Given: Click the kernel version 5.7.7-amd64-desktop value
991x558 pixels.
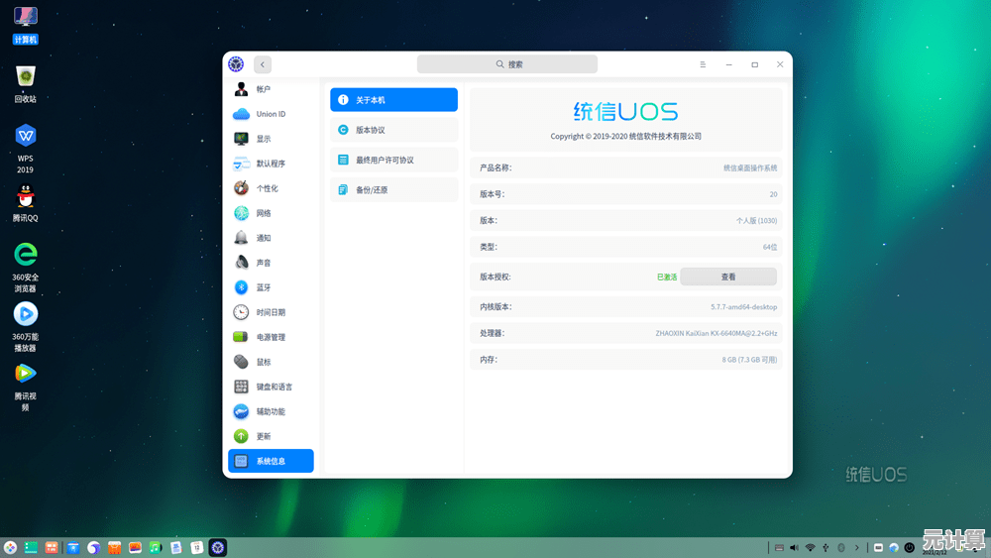Looking at the screenshot, I should click(743, 307).
